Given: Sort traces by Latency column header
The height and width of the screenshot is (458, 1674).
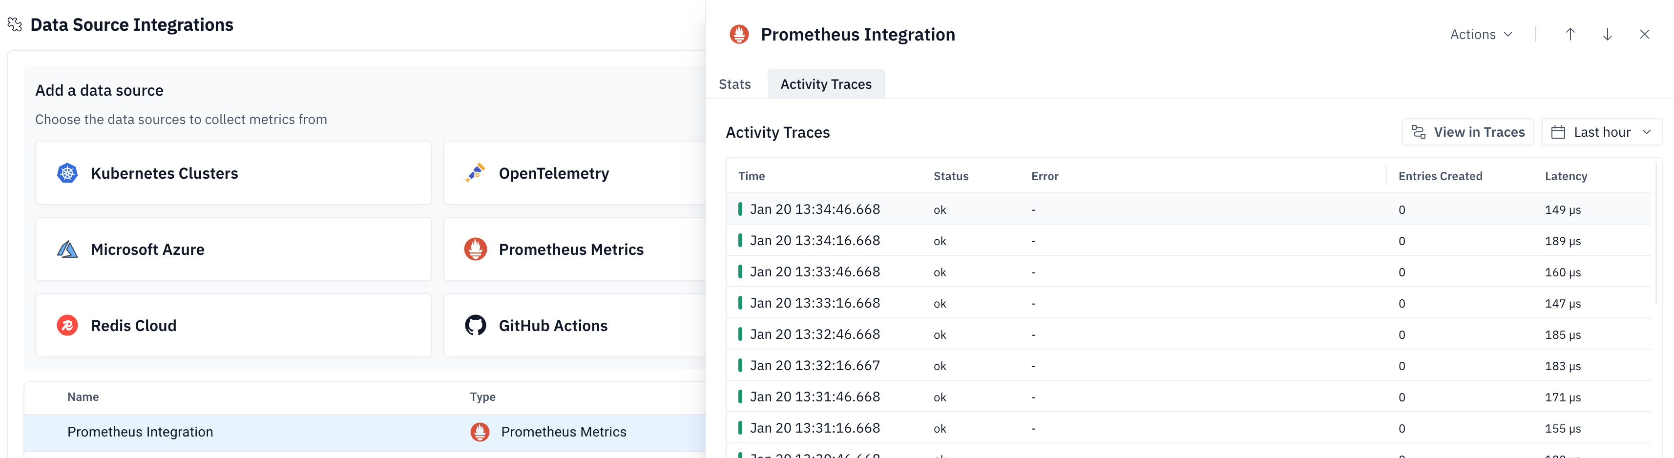Looking at the screenshot, I should pos(1566,176).
